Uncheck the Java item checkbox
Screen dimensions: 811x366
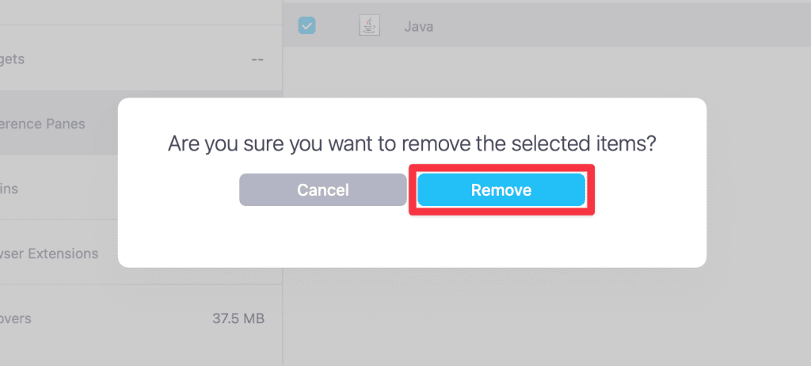pyautogui.click(x=307, y=26)
